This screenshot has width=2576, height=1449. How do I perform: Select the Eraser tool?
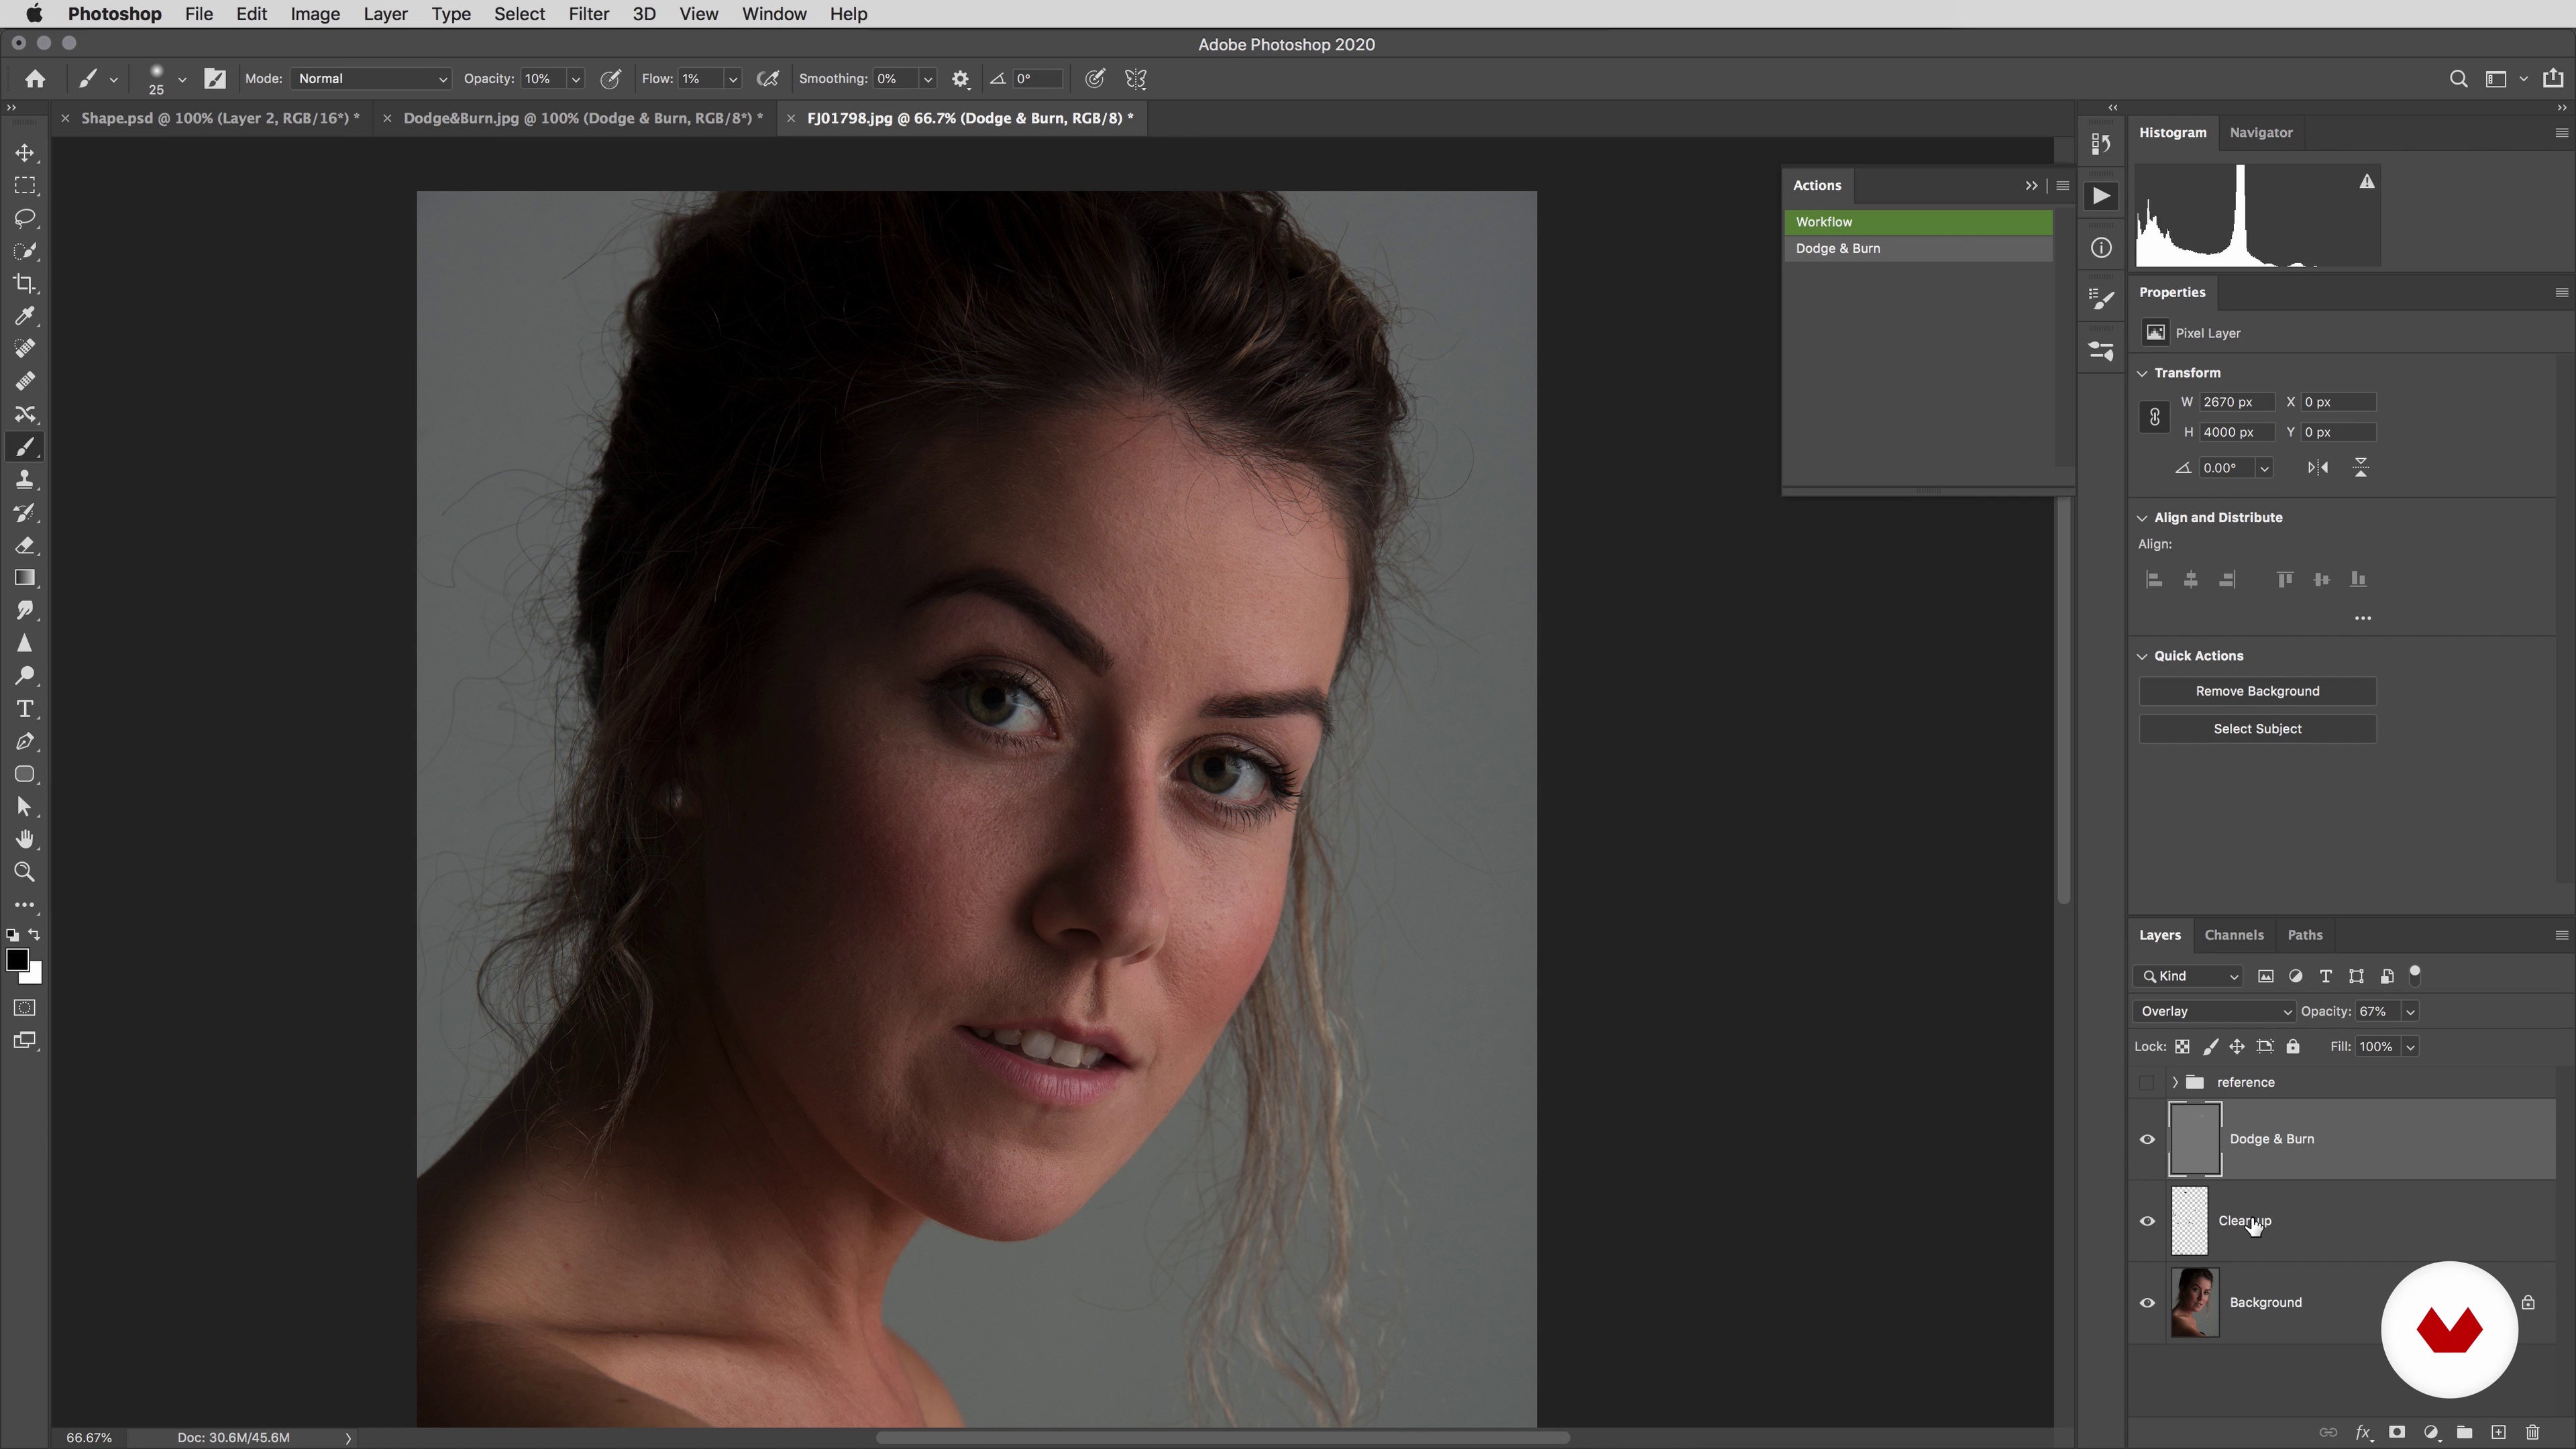pos(25,546)
